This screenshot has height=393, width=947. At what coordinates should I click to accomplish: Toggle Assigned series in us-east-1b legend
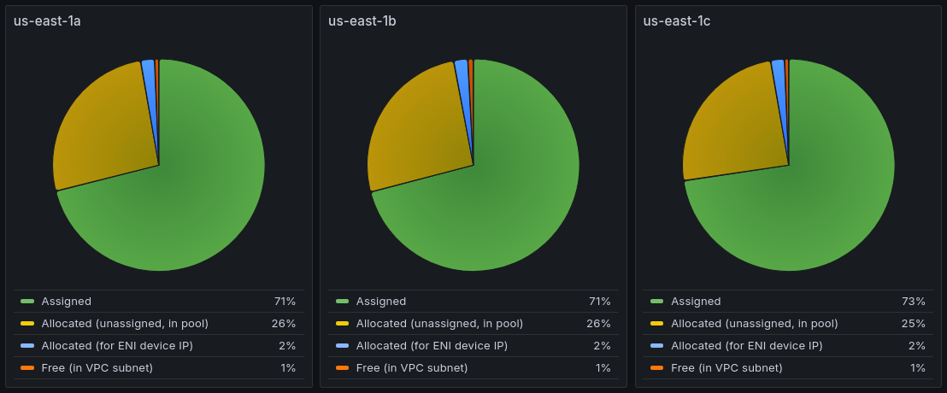coord(381,302)
